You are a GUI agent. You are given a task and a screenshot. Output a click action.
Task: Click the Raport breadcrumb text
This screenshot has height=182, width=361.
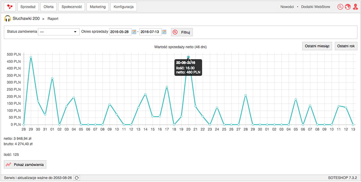[53, 19]
